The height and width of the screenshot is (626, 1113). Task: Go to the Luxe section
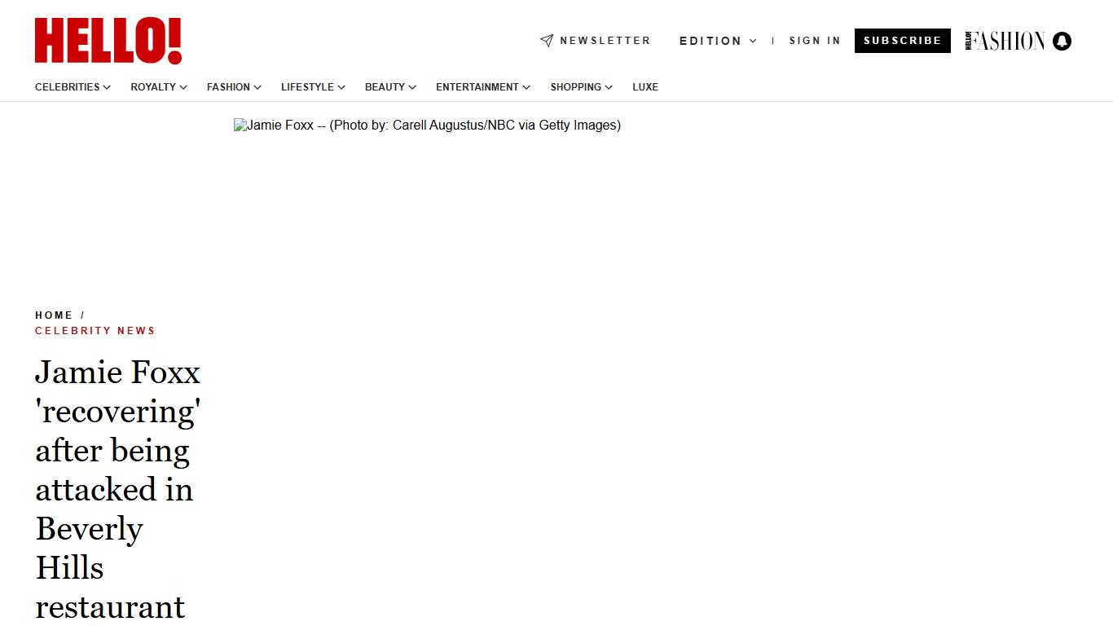tap(644, 87)
